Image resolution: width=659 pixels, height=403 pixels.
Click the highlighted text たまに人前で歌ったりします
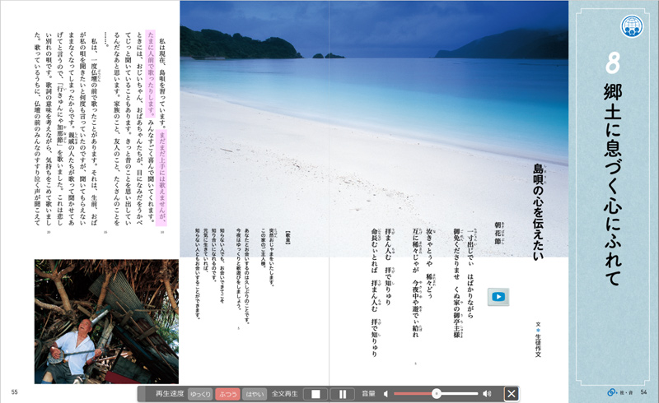(x=151, y=74)
